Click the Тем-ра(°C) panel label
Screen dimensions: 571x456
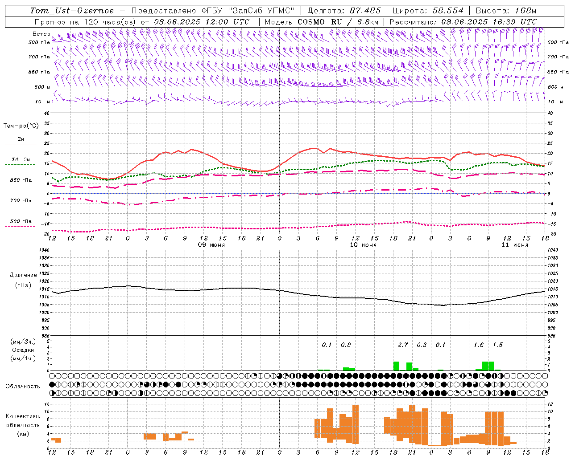pyautogui.click(x=21, y=126)
